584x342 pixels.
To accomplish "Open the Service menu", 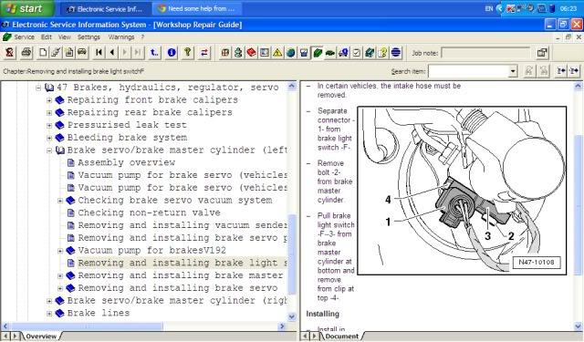I will [25, 37].
